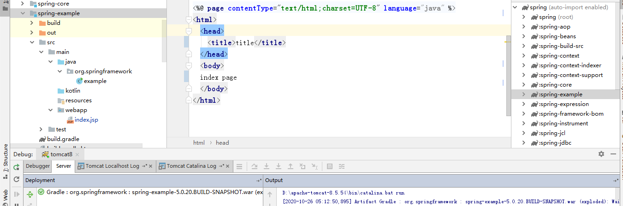Fold the <body> block in editor gutter
The width and height of the screenshot is (623, 206).
(x=188, y=66)
